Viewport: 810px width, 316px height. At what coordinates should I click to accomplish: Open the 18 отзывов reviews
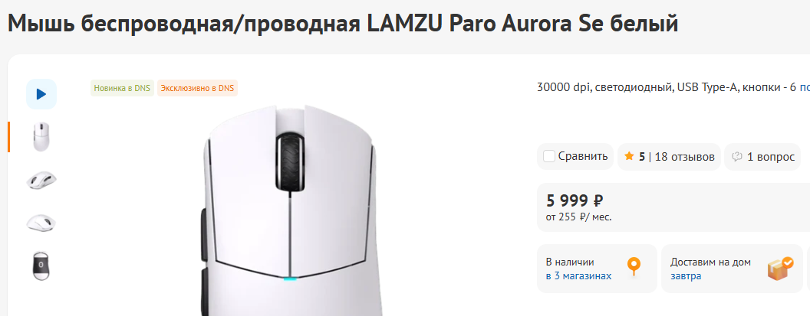(684, 157)
